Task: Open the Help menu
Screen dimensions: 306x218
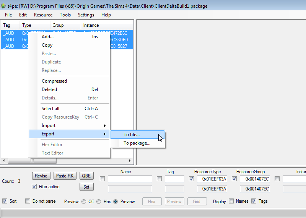Action: pos(106,15)
